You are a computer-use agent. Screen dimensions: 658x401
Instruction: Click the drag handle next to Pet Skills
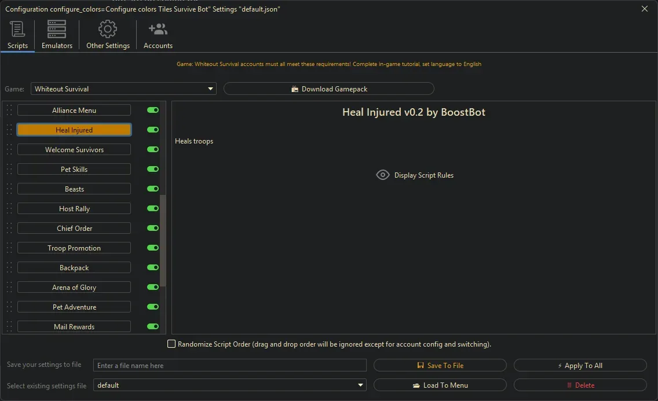(x=9, y=170)
